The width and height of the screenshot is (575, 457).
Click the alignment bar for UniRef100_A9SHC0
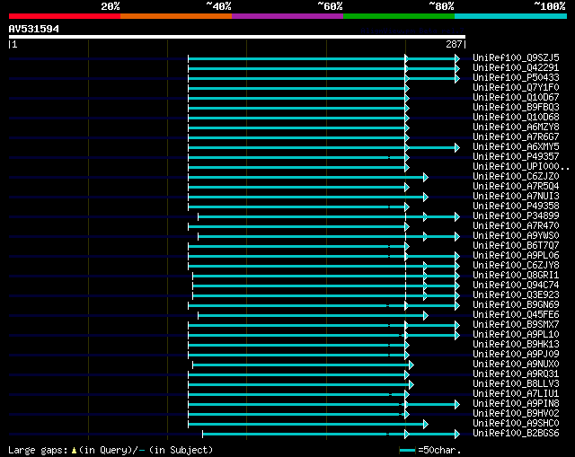307,425
